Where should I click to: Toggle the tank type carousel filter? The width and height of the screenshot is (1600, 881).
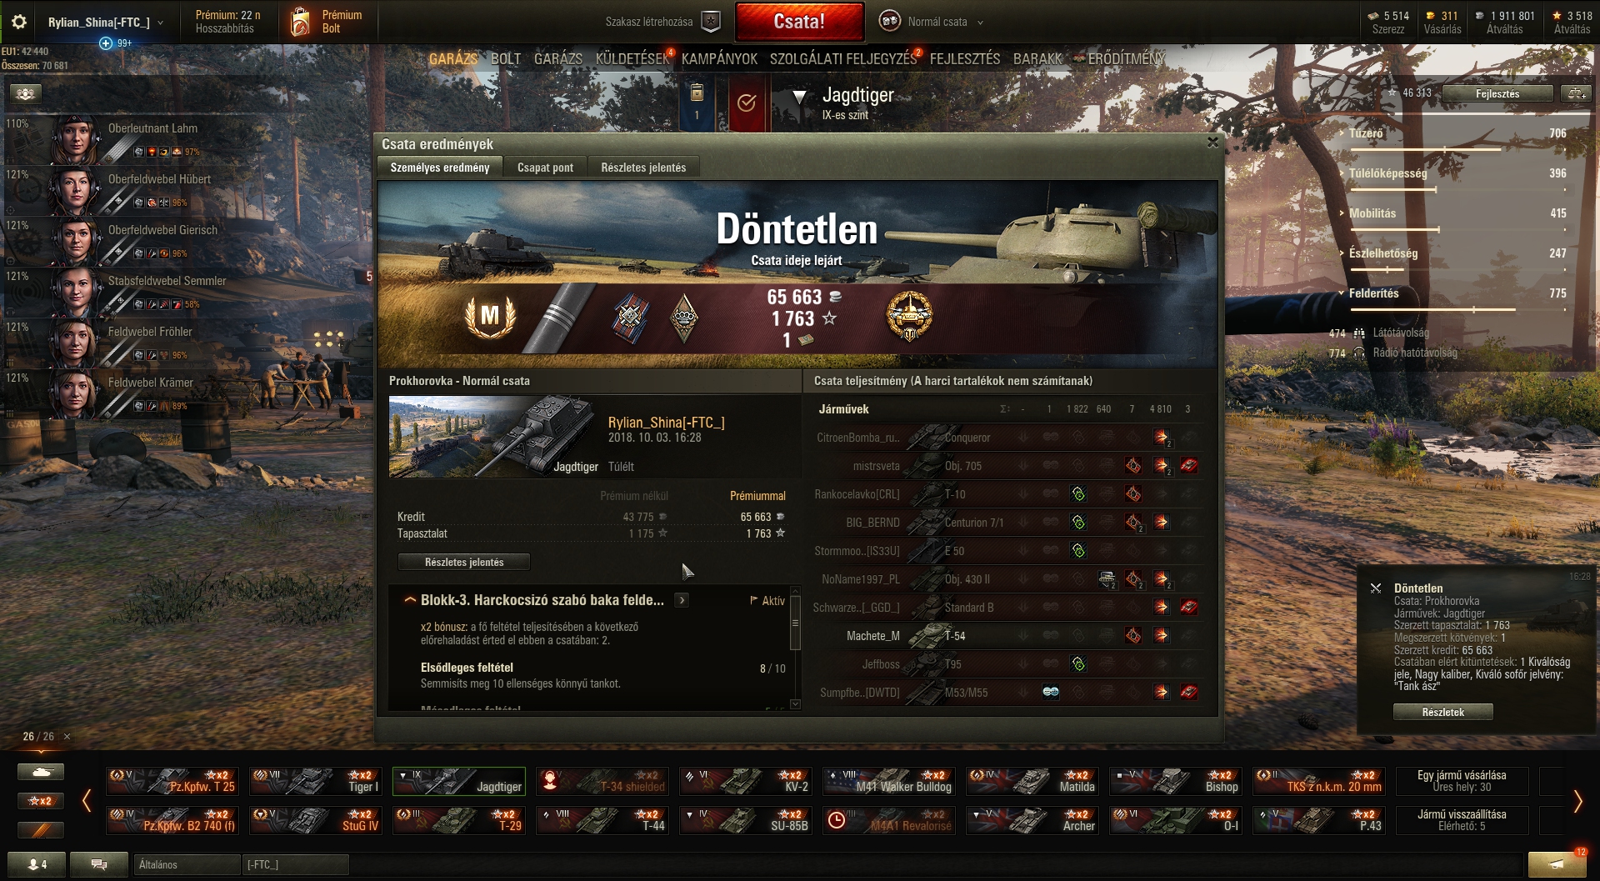40,773
